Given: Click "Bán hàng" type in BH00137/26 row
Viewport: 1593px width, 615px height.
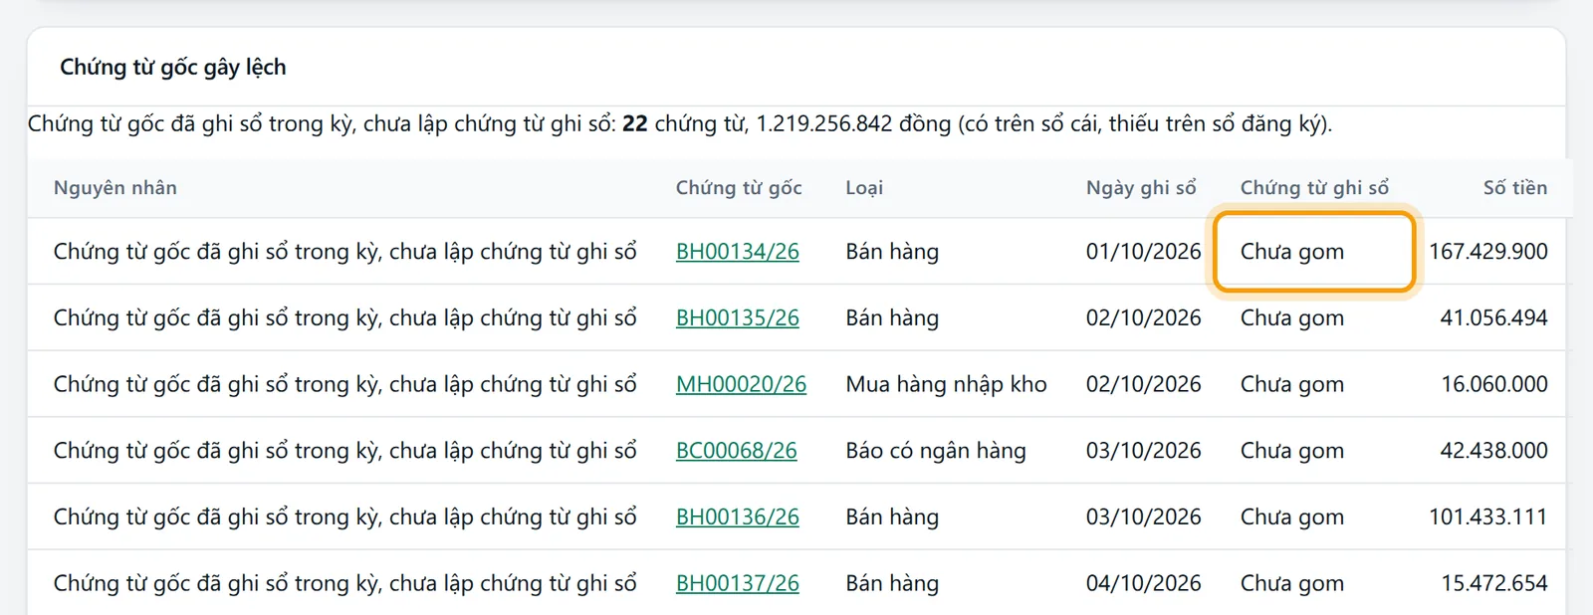Looking at the screenshot, I should (892, 583).
